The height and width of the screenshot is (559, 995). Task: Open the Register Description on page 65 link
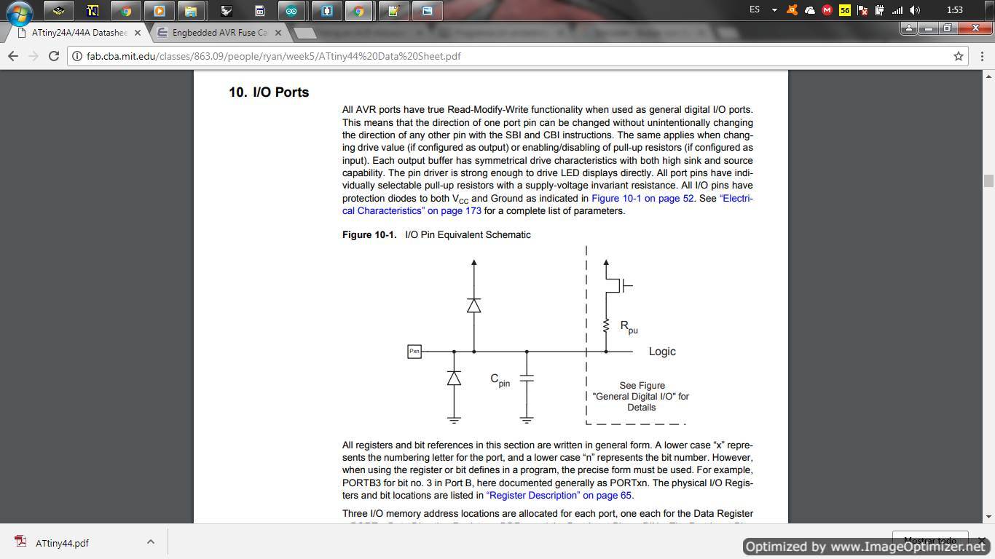(559, 495)
